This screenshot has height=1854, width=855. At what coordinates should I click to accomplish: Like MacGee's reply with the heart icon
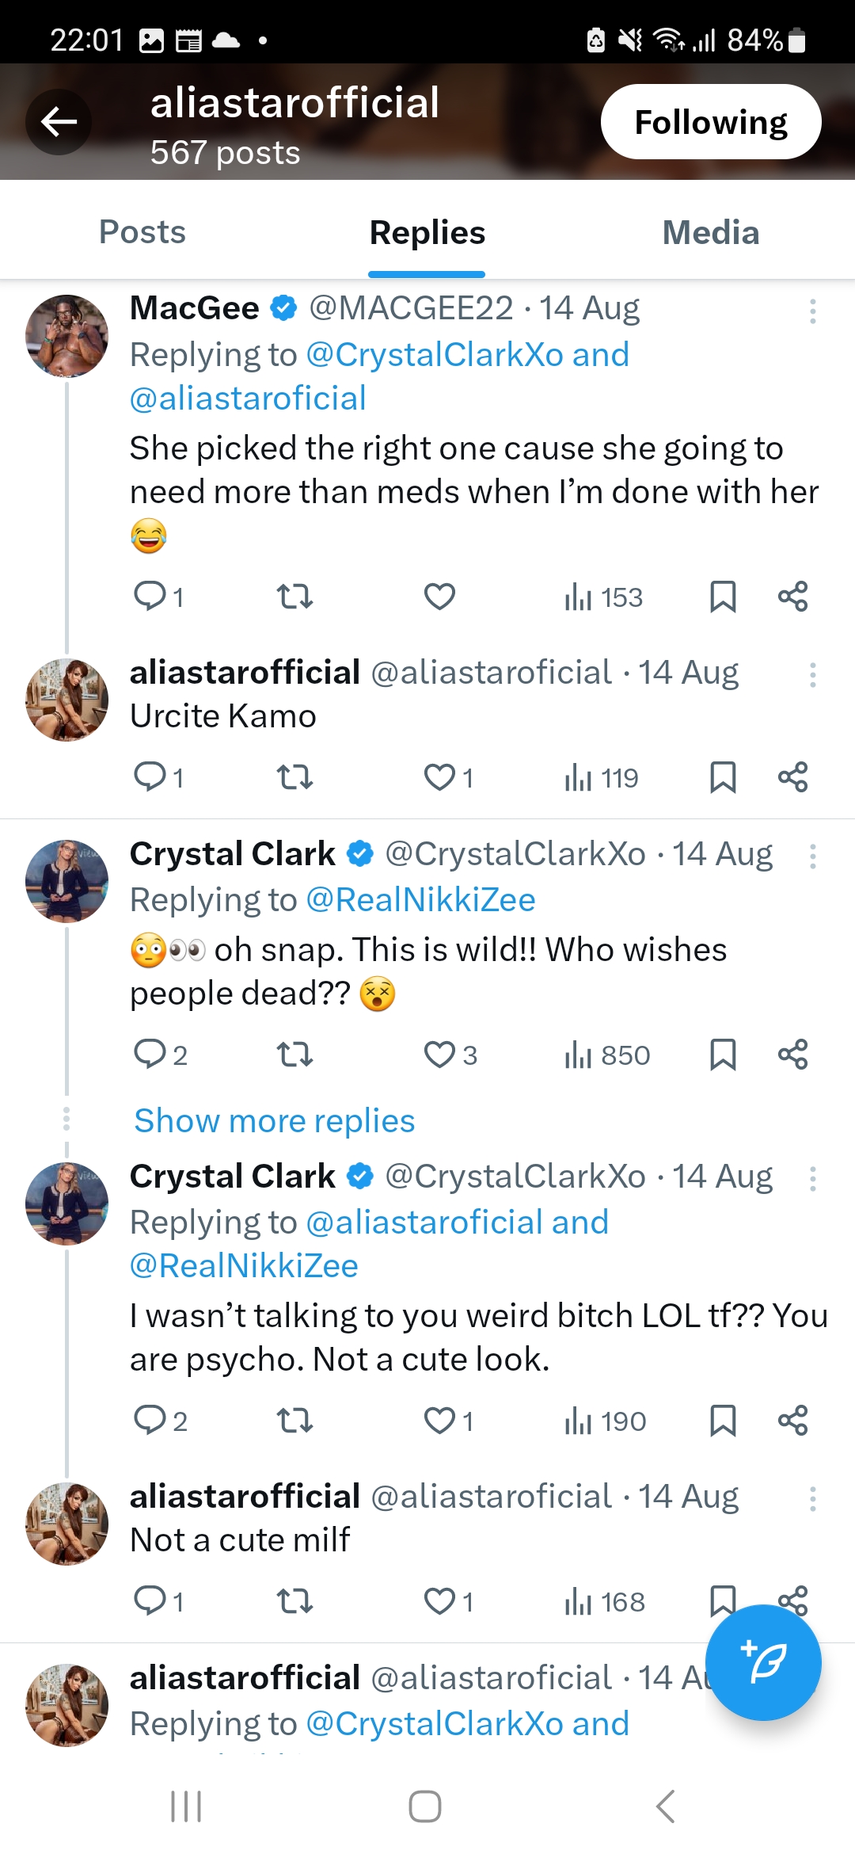point(439,597)
